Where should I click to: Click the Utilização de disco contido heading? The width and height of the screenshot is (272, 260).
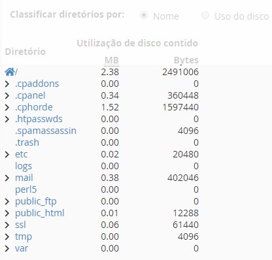point(137,43)
